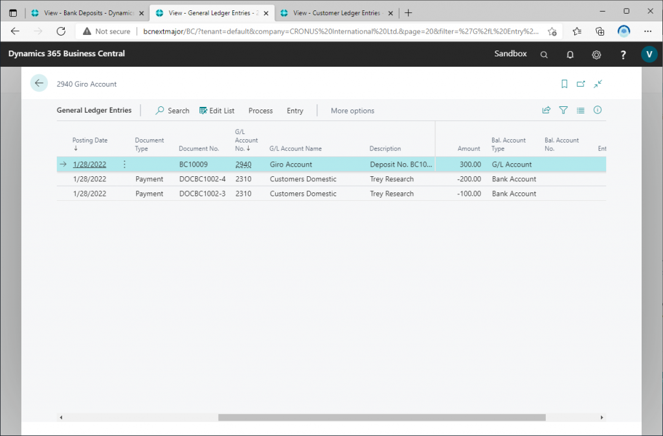Click the Share icon in the action bar
Screen dimensions: 663x436
pyautogui.click(x=546, y=110)
